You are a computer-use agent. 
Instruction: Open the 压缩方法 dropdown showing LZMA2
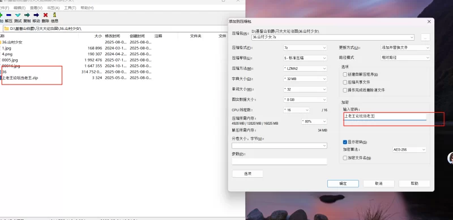tap(305, 68)
